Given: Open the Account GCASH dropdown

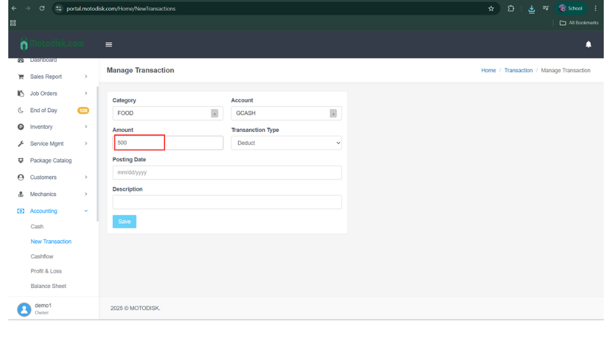Looking at the screenshot, I should [286, 113].
